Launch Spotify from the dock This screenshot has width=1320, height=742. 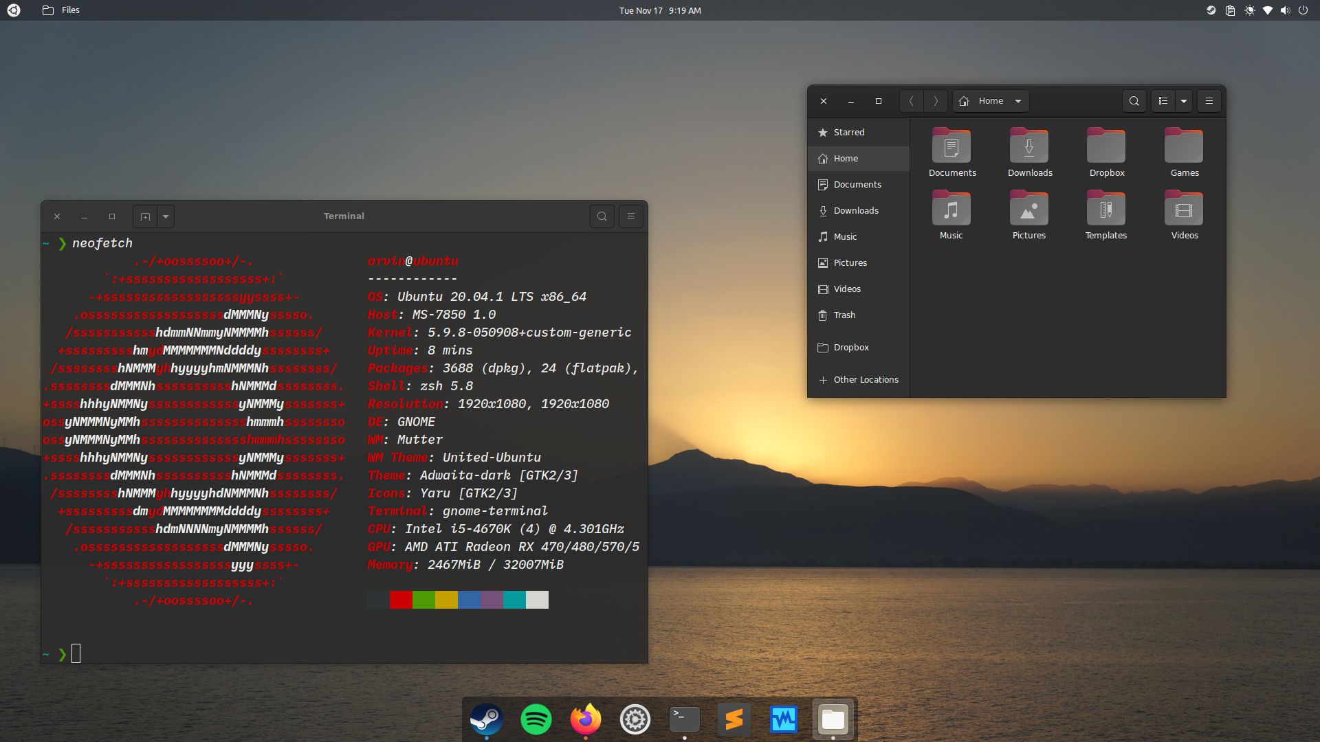tap(536, 719)
